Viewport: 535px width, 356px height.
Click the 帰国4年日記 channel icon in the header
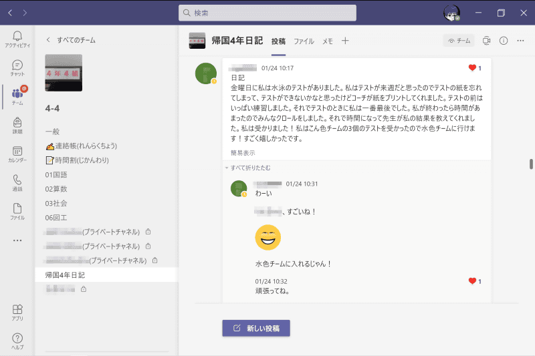pyautogui.click(x=197, y=41)
